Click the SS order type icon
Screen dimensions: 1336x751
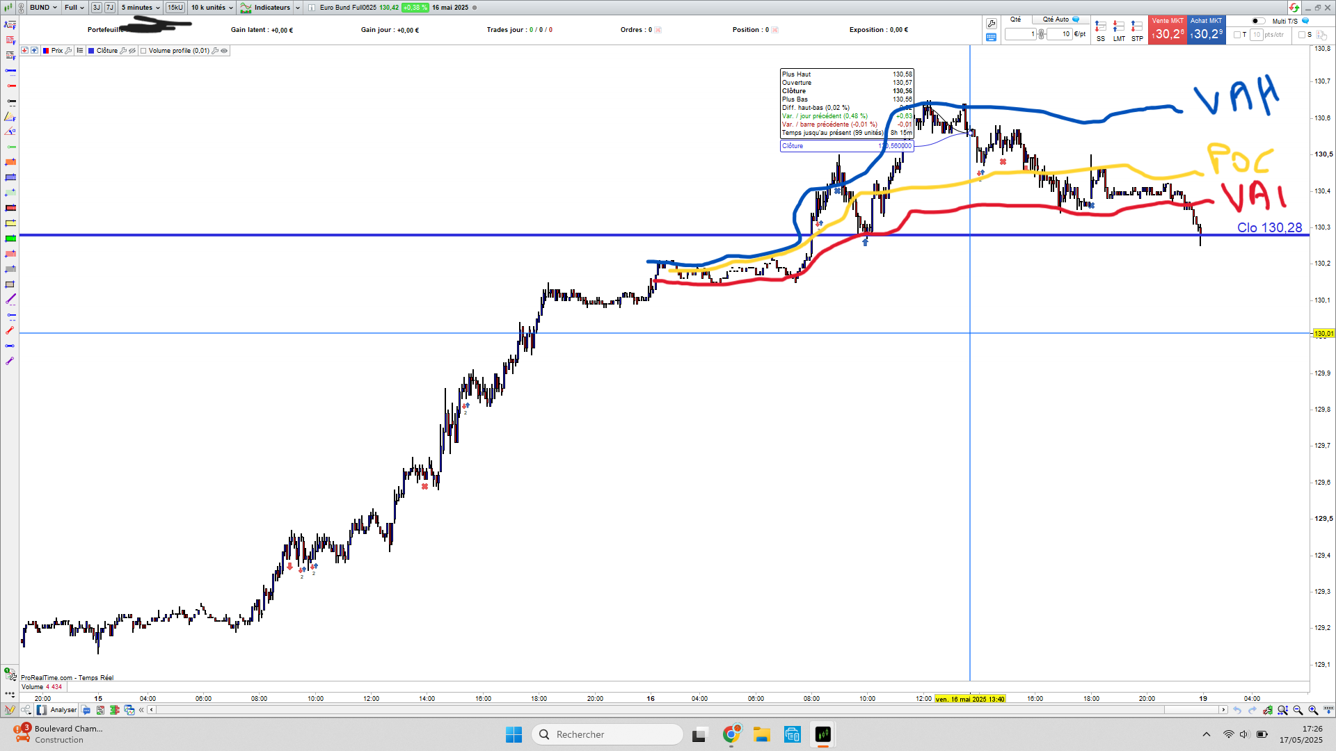point(1100,26)
